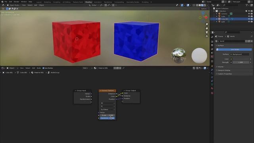Open the viewport Options dropdown
The image size is (254, 143).
pyautogui.click(x=204, y=9)
